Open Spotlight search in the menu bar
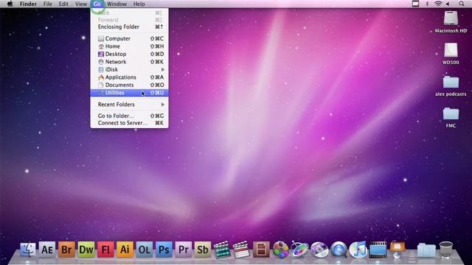Image resolution: width=472 pixels, height=265 pixels. 462,4
